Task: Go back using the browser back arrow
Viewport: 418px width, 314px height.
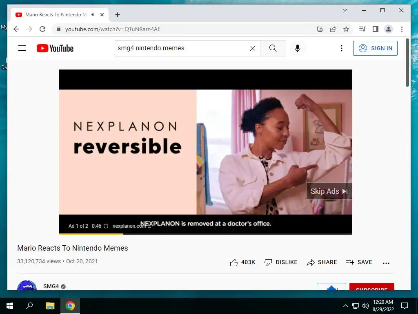Action: (x=16, y=29)
